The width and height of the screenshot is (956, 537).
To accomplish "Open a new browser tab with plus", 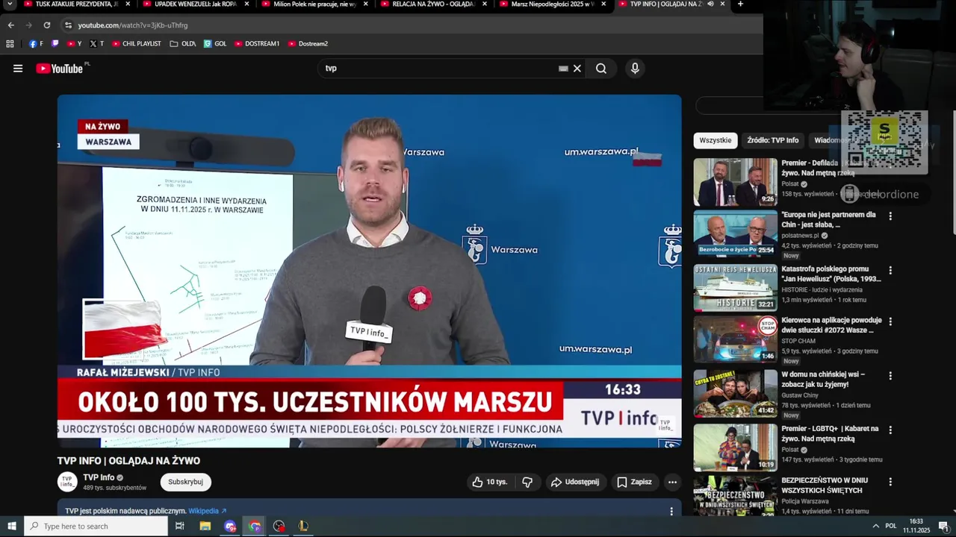I will pyautogui.click(x=740, y=4).
